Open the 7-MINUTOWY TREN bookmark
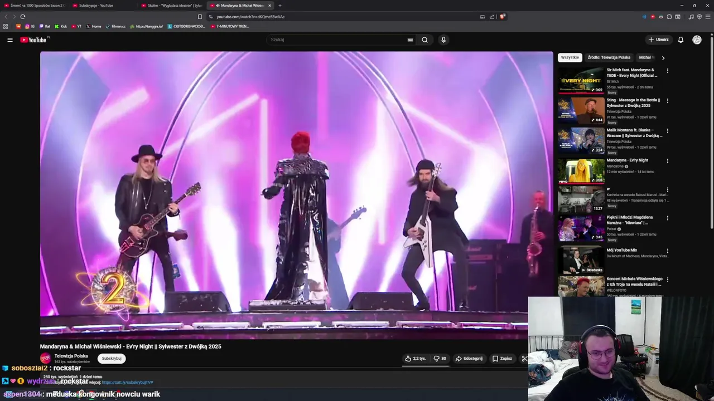The height and width of the screenshot is (401, 714). pyautogui.click(x=230, y=26)
